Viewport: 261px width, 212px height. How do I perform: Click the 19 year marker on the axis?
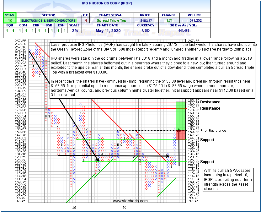pyautogui.click(x=74, y=208)
